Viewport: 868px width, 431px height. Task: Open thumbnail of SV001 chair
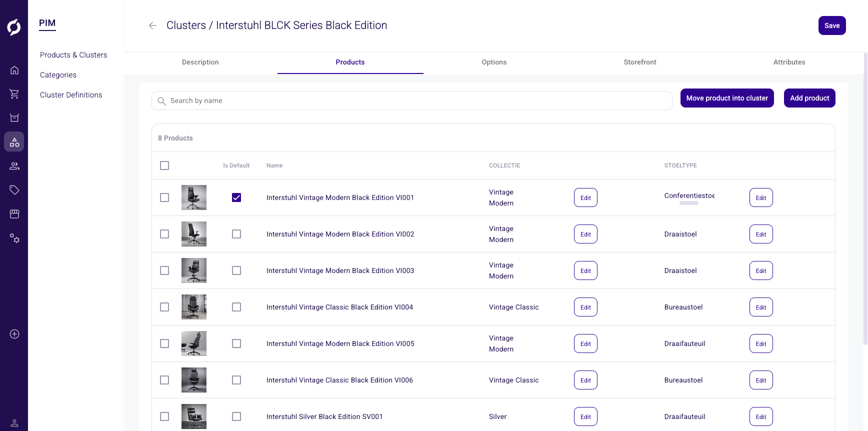[194, 416]
